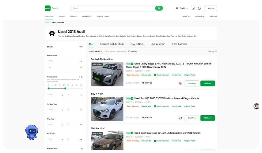Favorite the Audi Q3 with heart icon
This screenshot has height=153, width=262.
coord(180,118)
